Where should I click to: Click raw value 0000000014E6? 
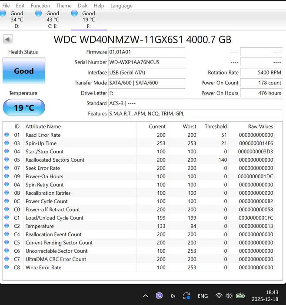coord(256,143)
